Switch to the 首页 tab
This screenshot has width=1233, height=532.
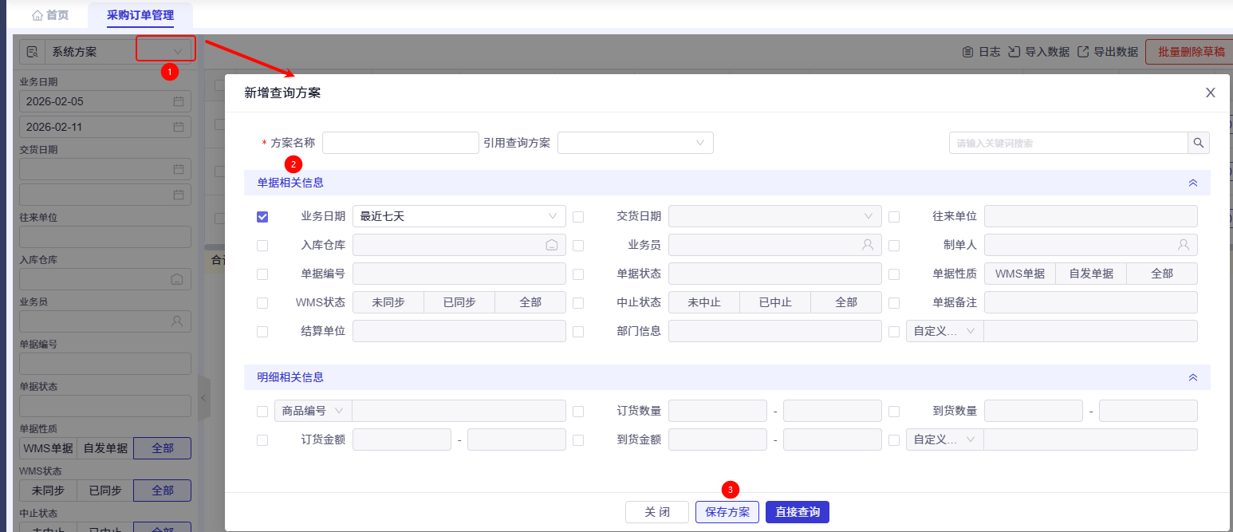pos(50,15)
